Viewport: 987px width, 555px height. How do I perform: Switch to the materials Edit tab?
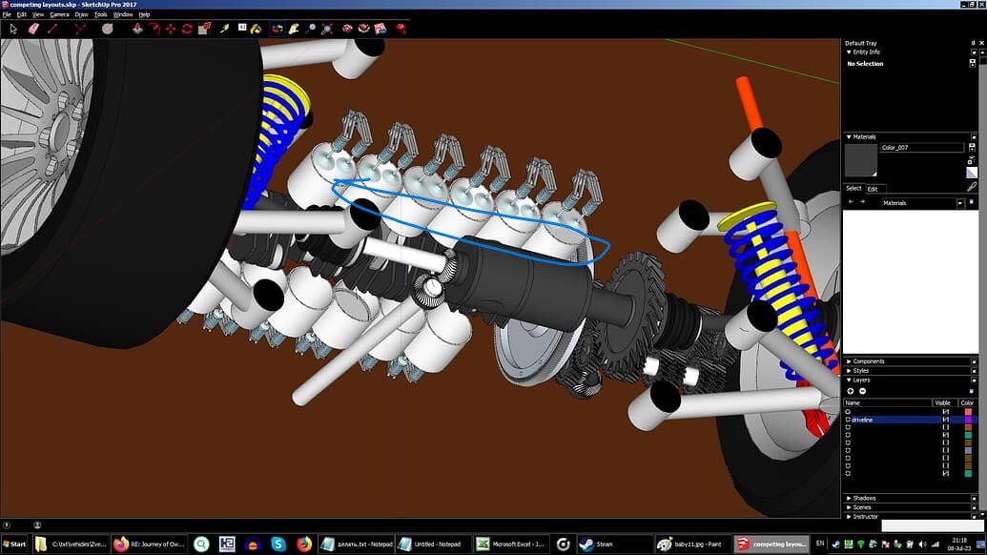pos(872,189)
